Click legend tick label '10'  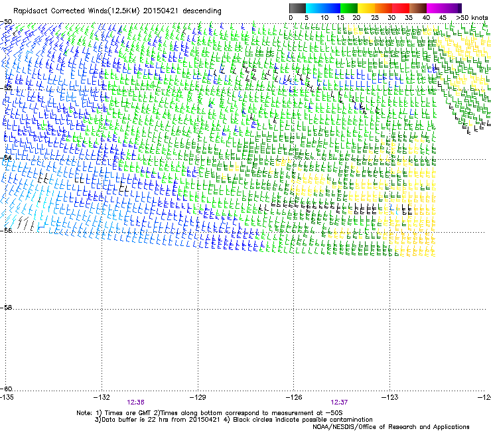[324, 18]
